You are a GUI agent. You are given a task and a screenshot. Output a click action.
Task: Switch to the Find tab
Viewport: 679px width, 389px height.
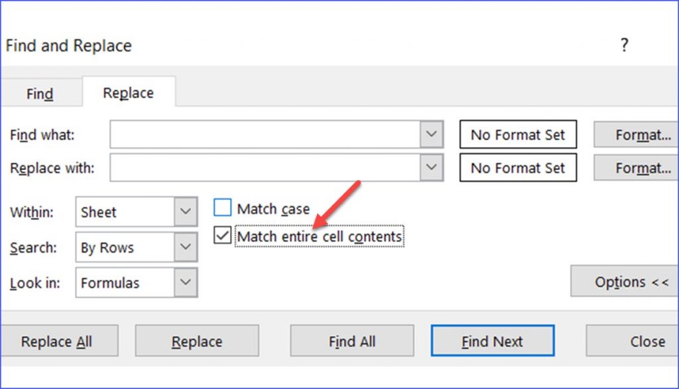40,94
